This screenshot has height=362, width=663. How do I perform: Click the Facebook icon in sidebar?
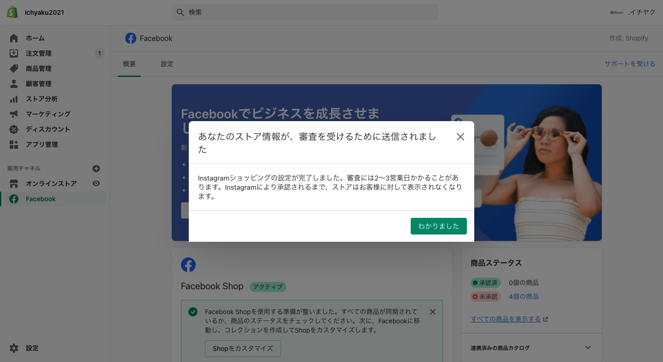tap(14, 199)
